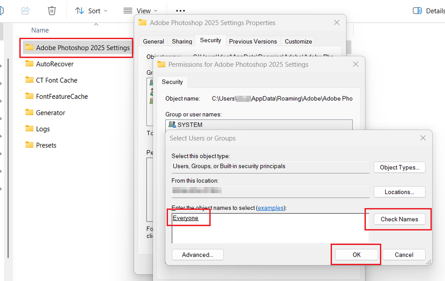This screenshot has height=281, width=445.
Task: Open the examples link
Action: 271,208
